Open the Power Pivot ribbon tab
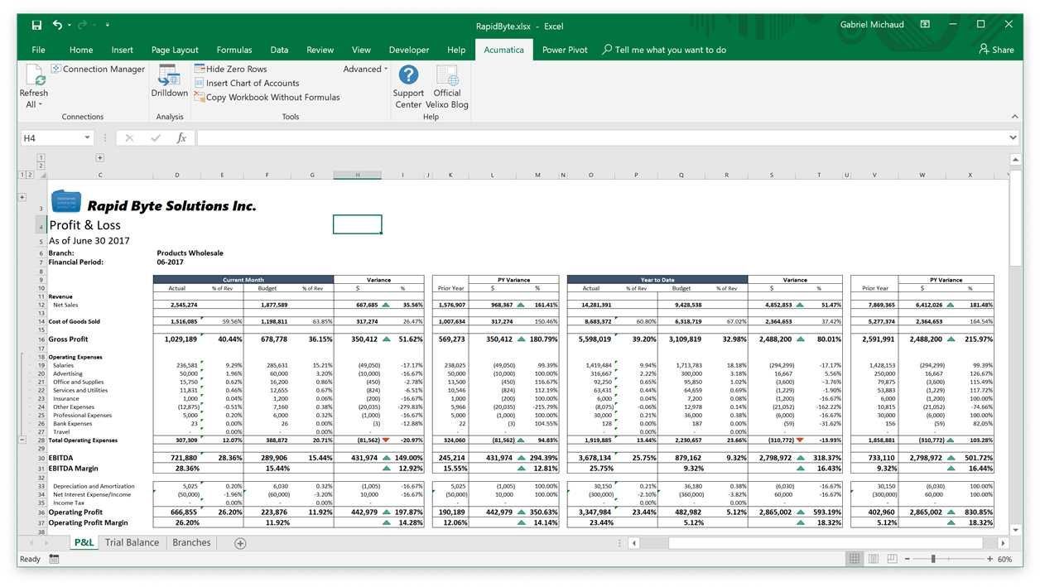This screenshot has height=587, width=1040. pyautogui.click(x=565, y=50)
